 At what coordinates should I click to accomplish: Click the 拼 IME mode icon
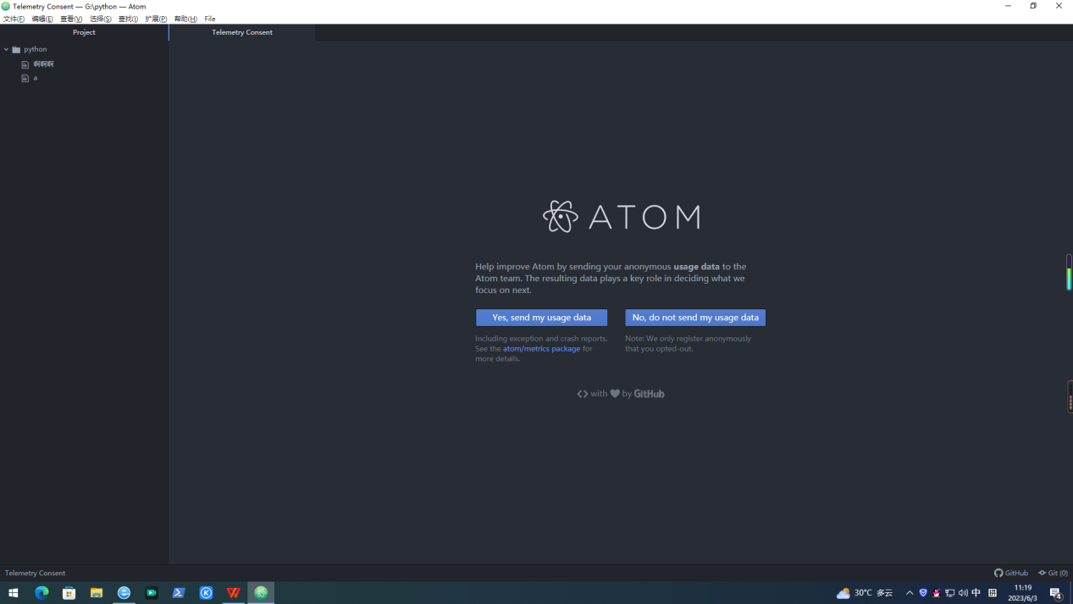[993, 593]
